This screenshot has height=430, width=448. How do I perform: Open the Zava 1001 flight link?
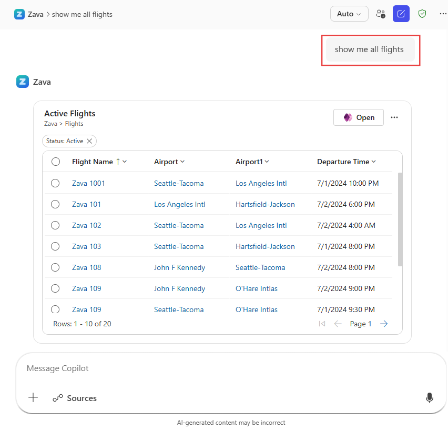click(x=88, y=183)
